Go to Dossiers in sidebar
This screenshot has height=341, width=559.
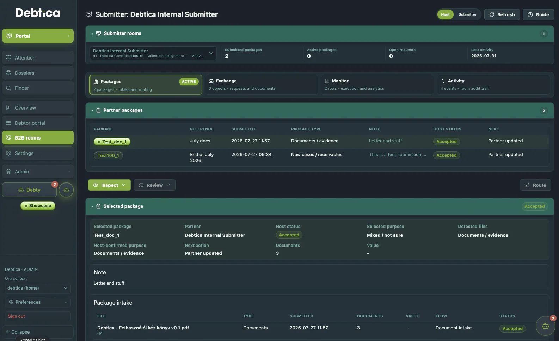(x=38, y=73)
